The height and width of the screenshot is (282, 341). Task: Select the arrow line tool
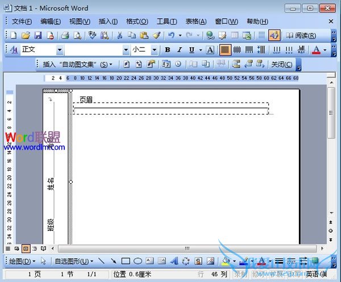point(113,261)
